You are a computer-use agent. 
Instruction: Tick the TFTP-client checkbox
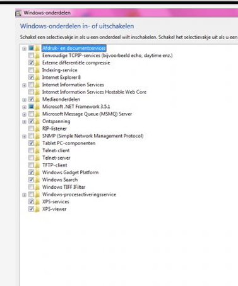(31, 165)
